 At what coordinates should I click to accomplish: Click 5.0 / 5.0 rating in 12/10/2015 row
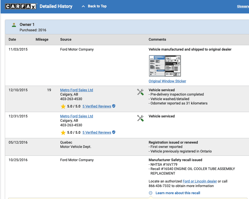pyautogui.click(x=74, y=106)
